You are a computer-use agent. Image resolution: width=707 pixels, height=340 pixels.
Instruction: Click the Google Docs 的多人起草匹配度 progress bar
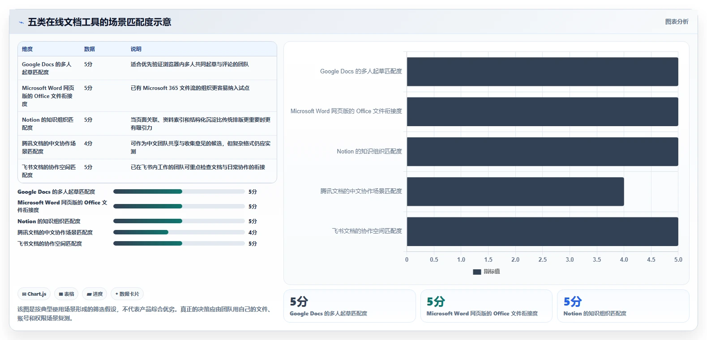[179, 191]
